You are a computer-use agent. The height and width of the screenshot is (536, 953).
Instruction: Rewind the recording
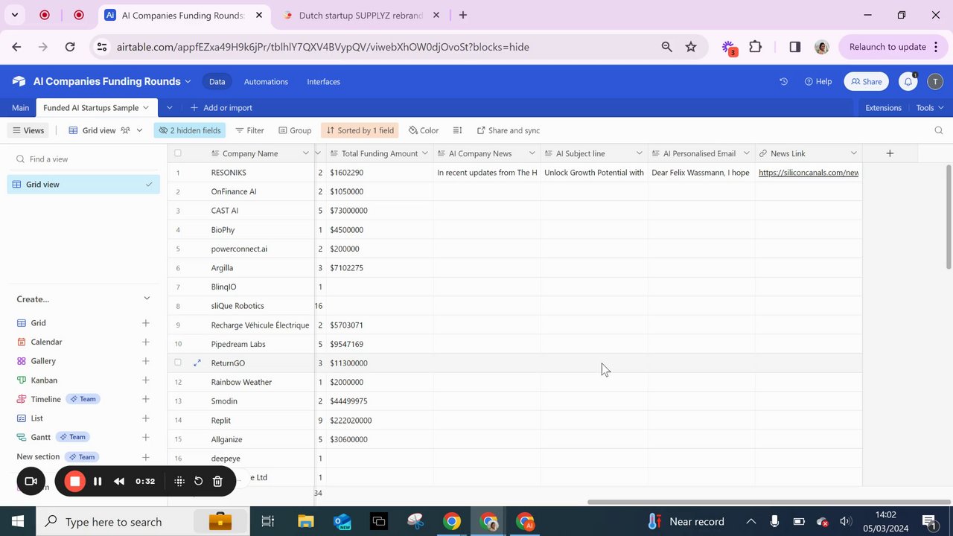coord(119,481)
